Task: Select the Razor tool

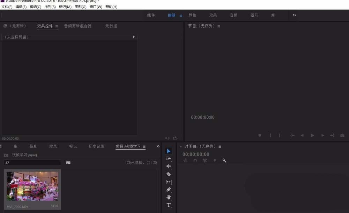Action: (x=169, y=174)
